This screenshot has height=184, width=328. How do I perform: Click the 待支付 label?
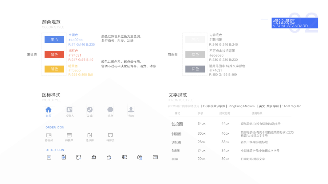click(x=49, y=140)
